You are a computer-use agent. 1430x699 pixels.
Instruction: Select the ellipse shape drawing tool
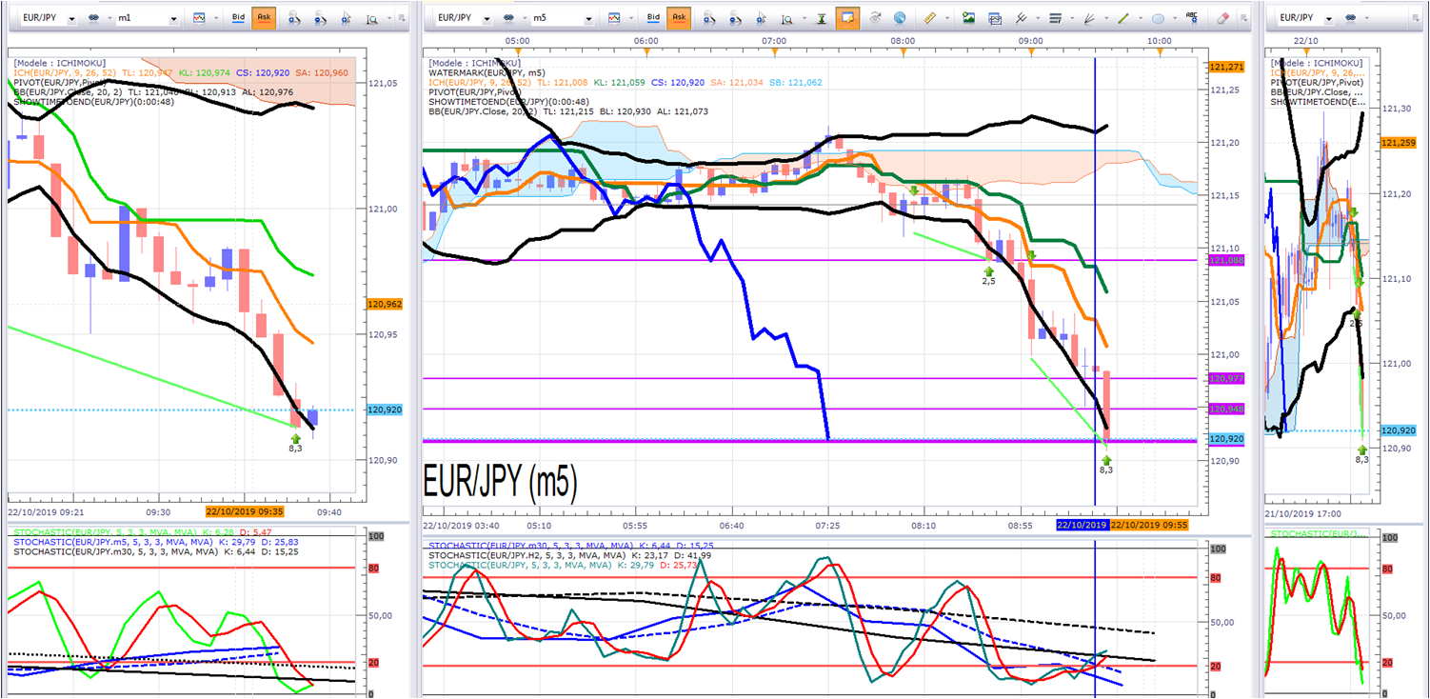coord(1158,17)
